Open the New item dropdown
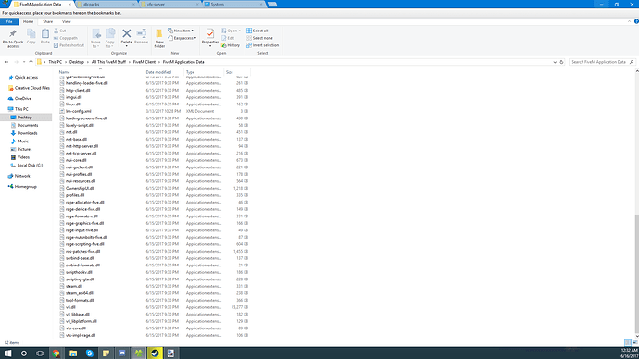This screenshot has width=639, height=359. tap(181, 31)
